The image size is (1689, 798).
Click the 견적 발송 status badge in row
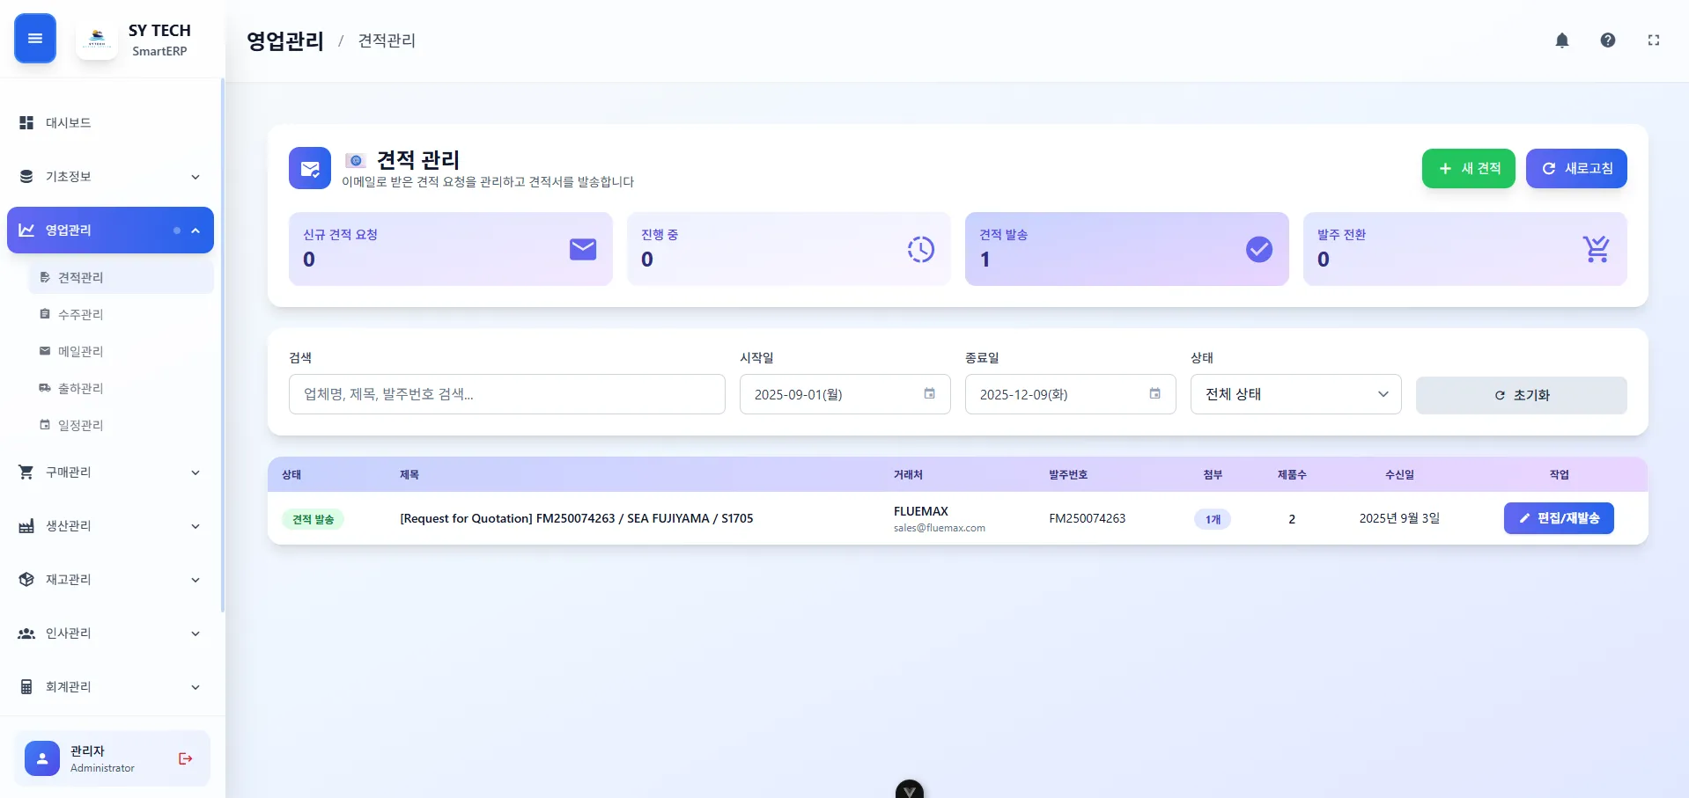[x=313, y=519]
